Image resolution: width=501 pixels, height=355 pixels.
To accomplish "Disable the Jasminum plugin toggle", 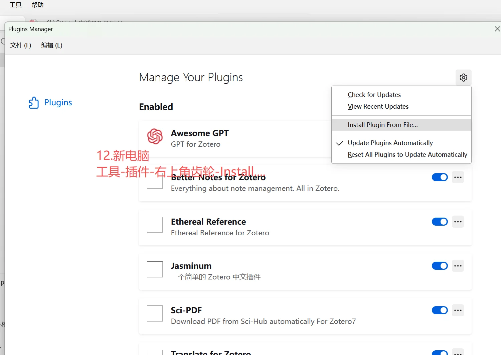I will coord(440,266).
